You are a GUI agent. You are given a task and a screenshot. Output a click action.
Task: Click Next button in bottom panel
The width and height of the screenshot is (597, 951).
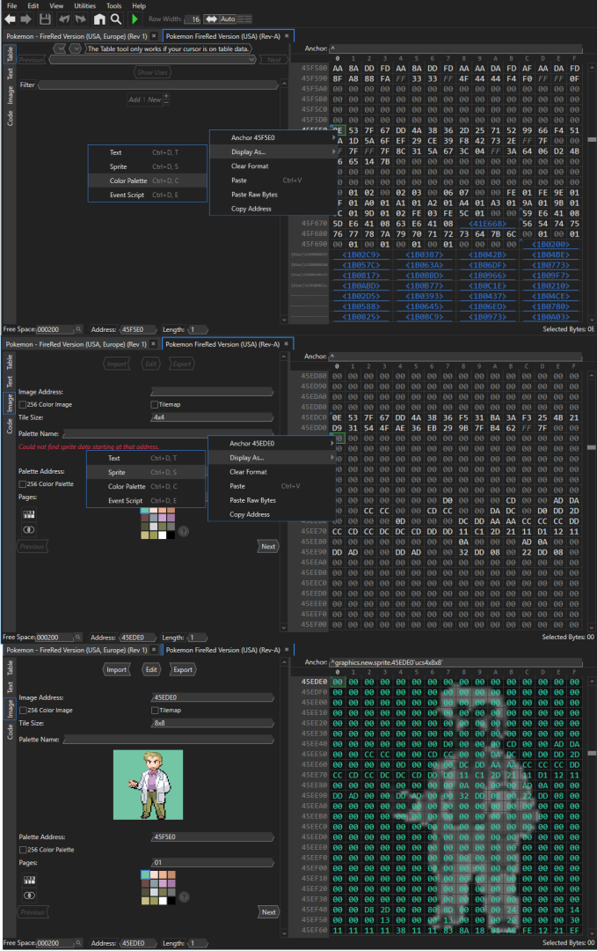(x=269, y=912)
